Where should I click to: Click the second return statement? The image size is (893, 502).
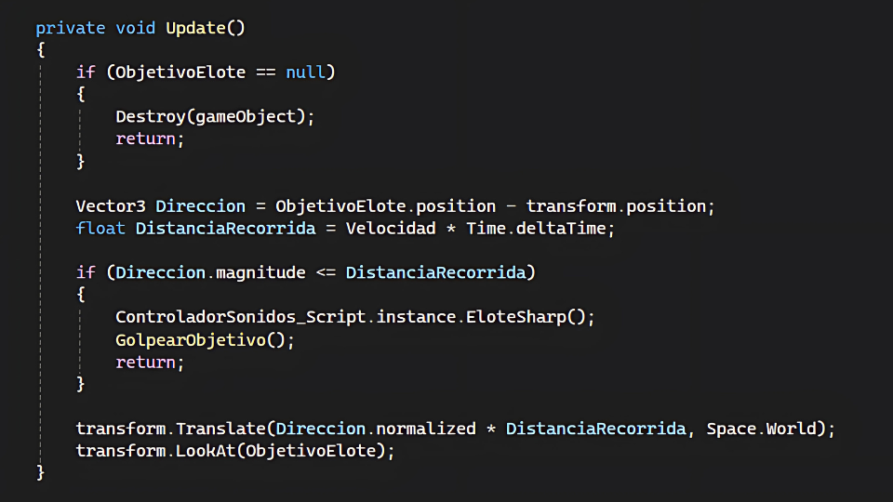pos(150,363)
